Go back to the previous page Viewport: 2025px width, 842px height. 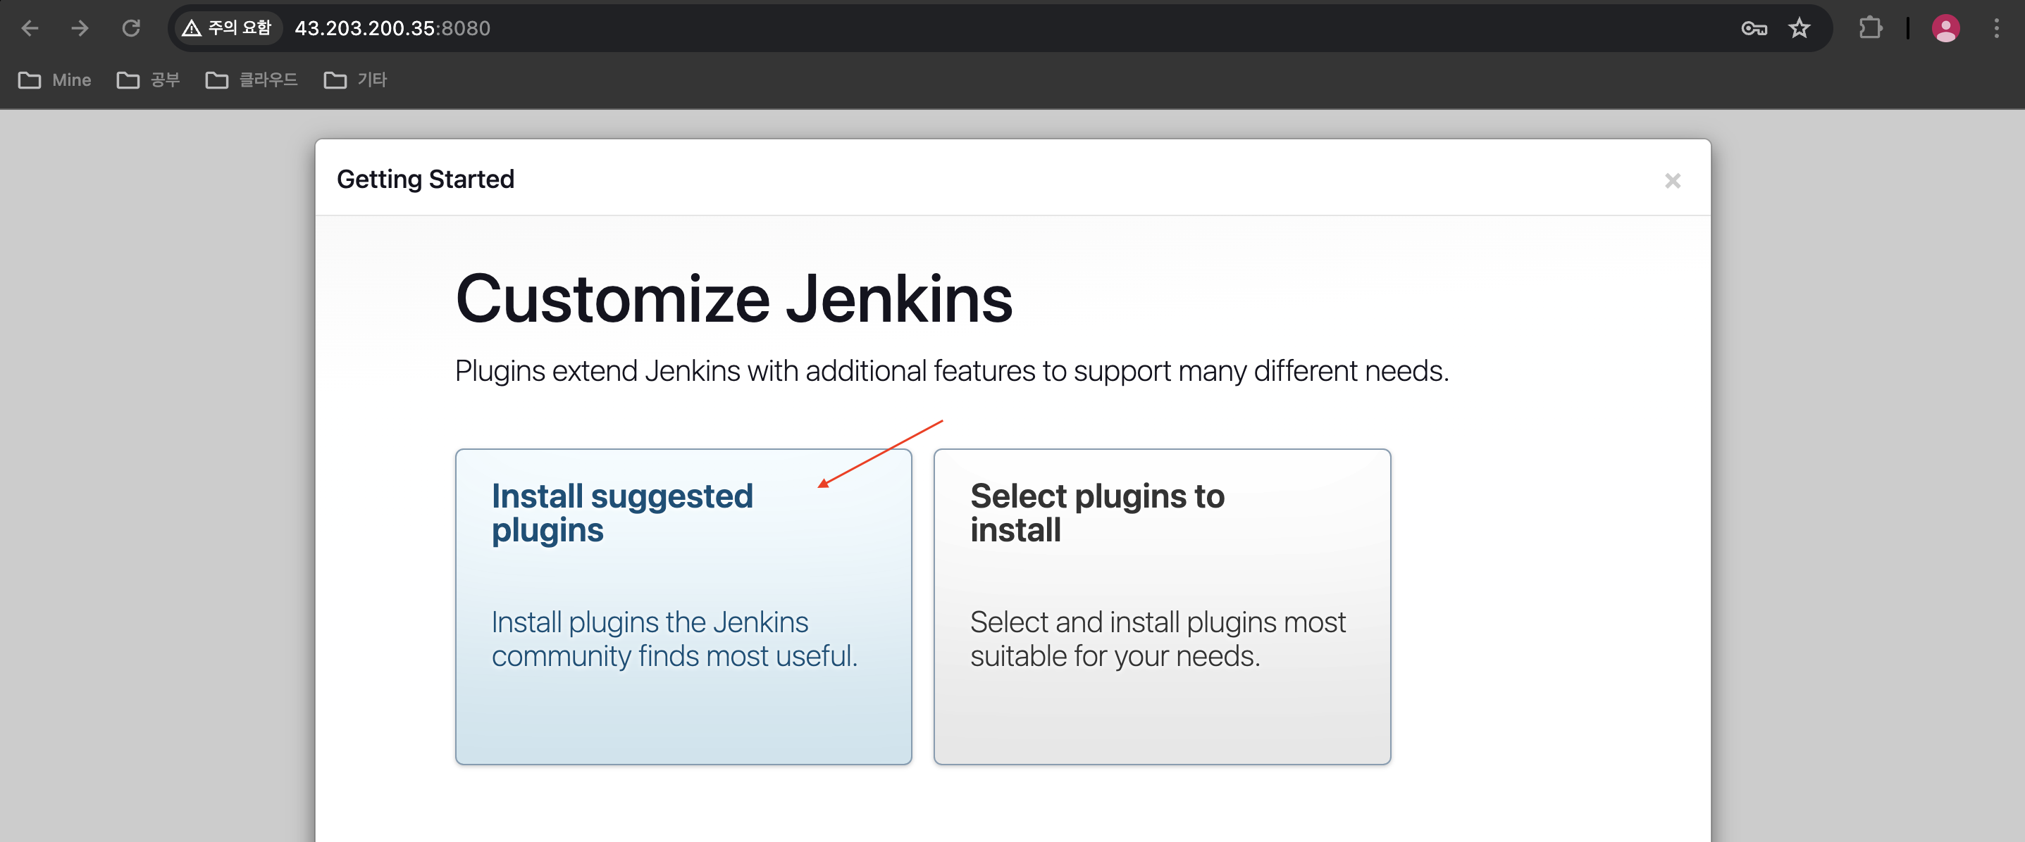[x=30, y=28]
